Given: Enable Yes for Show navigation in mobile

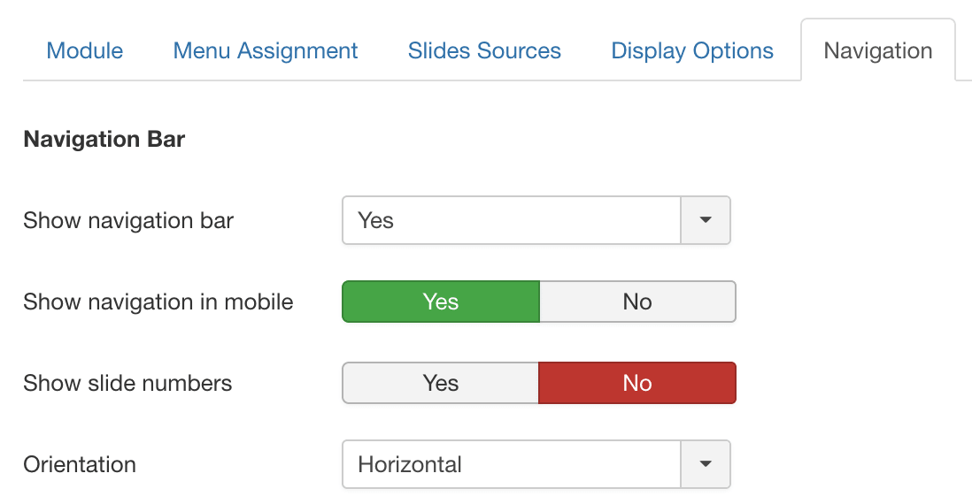Looking at the screenshot, I should (441, 302).
